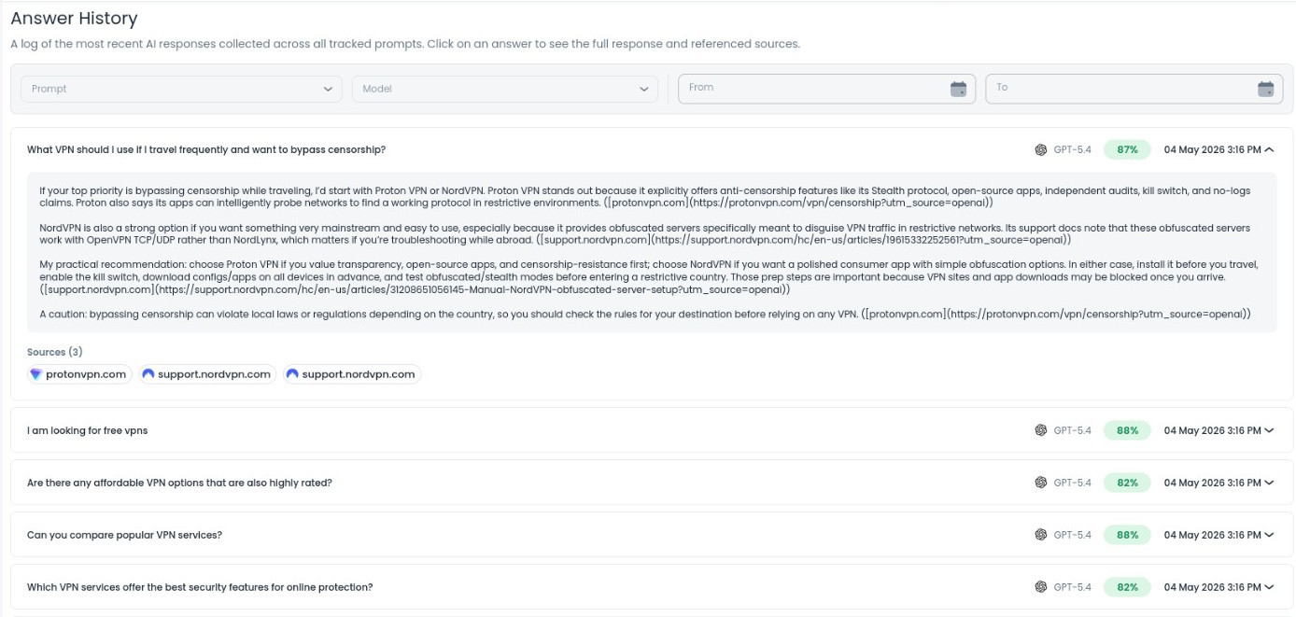The image size is (1296, 617).
Task: Expand the 'I am looking for free vpns' answer
Action: click(x=1269, y=430)
